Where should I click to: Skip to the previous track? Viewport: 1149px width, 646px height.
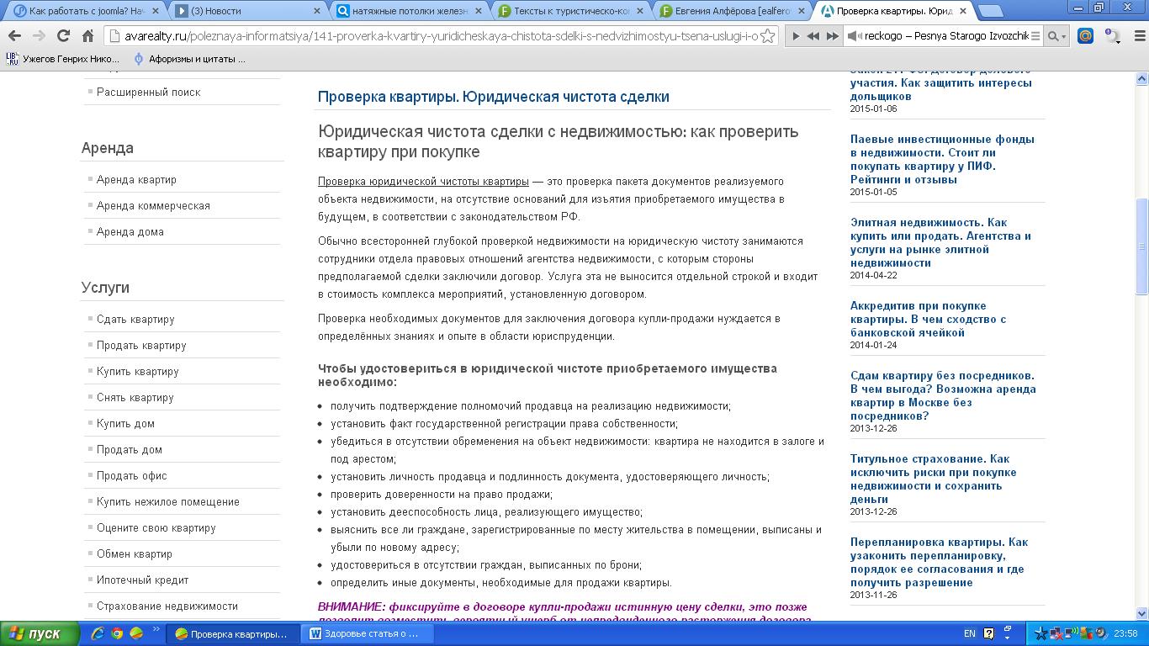[813, 36]
